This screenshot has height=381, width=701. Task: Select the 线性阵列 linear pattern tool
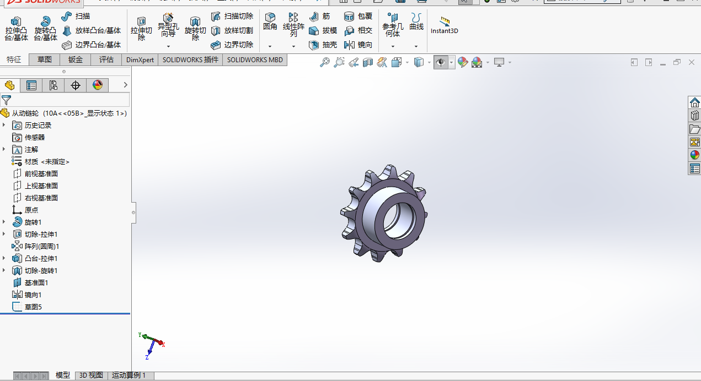(x=293, y=25)
